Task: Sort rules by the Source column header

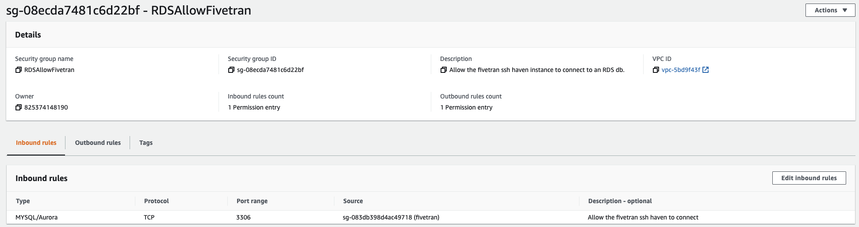Action: pyautogui.click(x=353, y=201)
